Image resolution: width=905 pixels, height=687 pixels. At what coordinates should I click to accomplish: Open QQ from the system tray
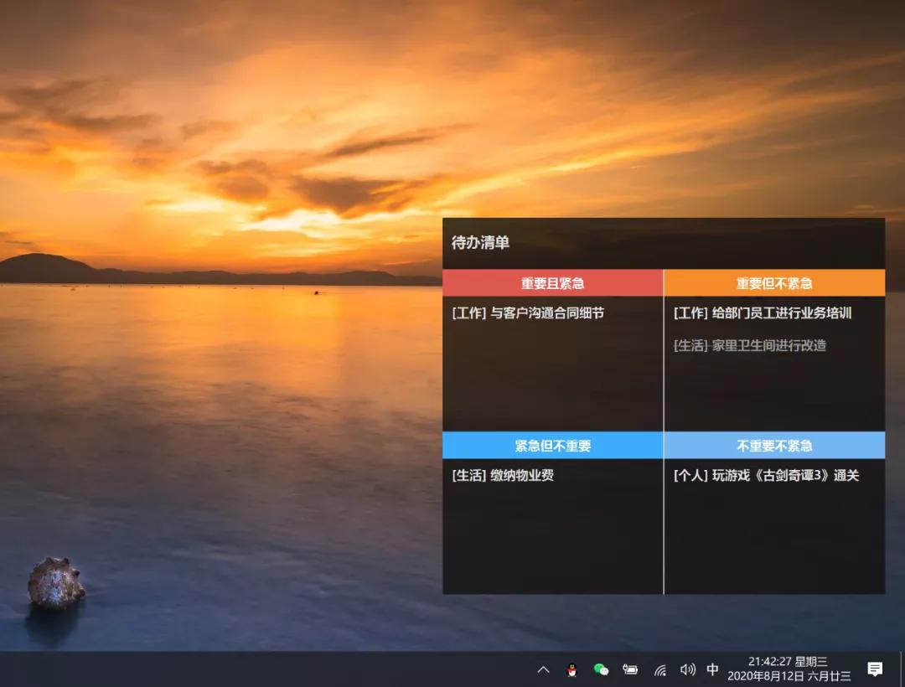tap(571, 669)
